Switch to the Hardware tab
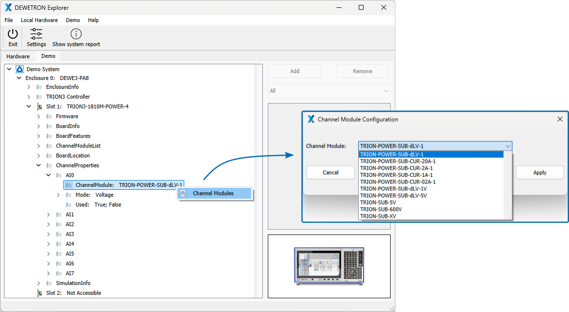Image resolution: width=569 pixels, height=312 pixels. click(x=18, y=56)
